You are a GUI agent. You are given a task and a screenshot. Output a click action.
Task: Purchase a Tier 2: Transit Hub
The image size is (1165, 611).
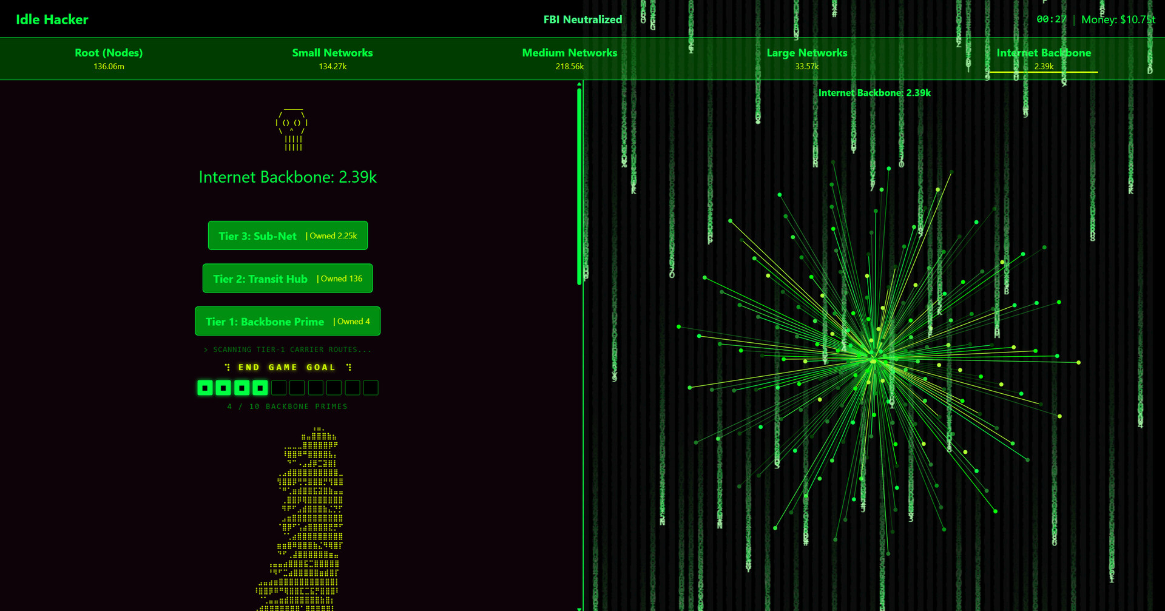288,278
